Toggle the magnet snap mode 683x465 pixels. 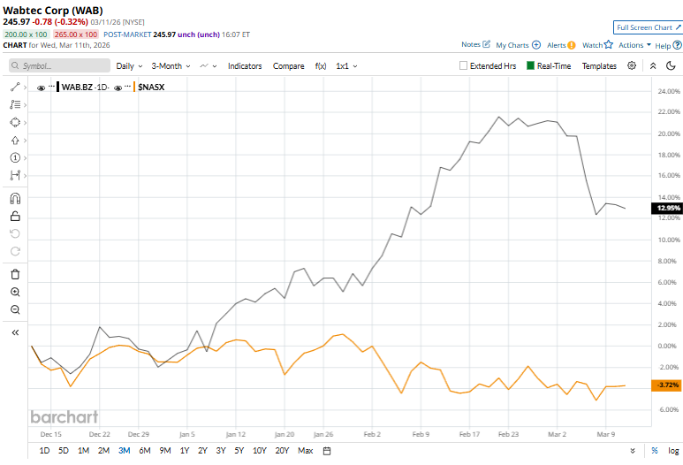pos(15,199)
